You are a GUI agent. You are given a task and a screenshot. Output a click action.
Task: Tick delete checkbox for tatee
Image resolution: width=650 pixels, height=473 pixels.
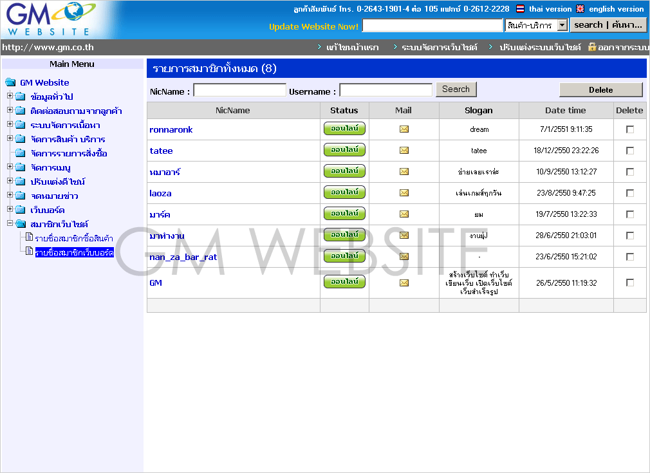629,151
